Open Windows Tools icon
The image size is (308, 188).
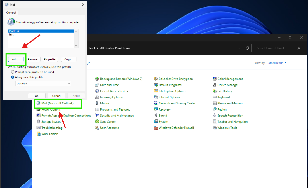point(215,128)
